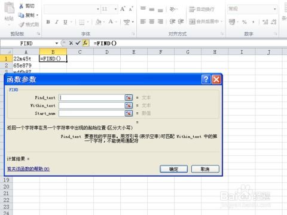Screen dimensions: 287x215
Task: Apply percent style format
Action: pos(245,22)
